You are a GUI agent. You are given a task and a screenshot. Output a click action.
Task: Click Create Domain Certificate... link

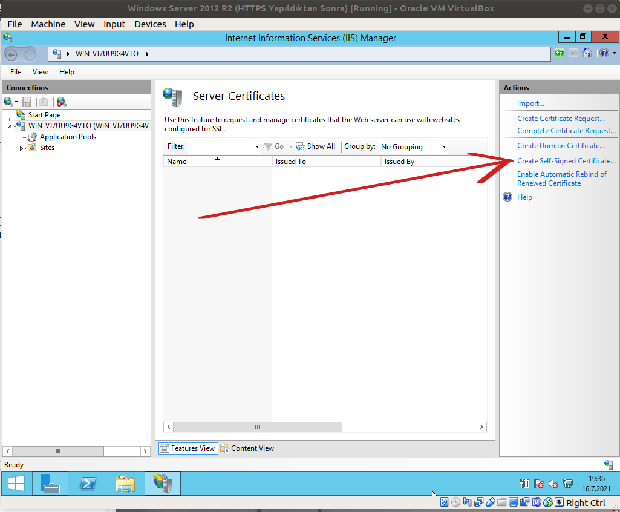[x=561, y=146]
